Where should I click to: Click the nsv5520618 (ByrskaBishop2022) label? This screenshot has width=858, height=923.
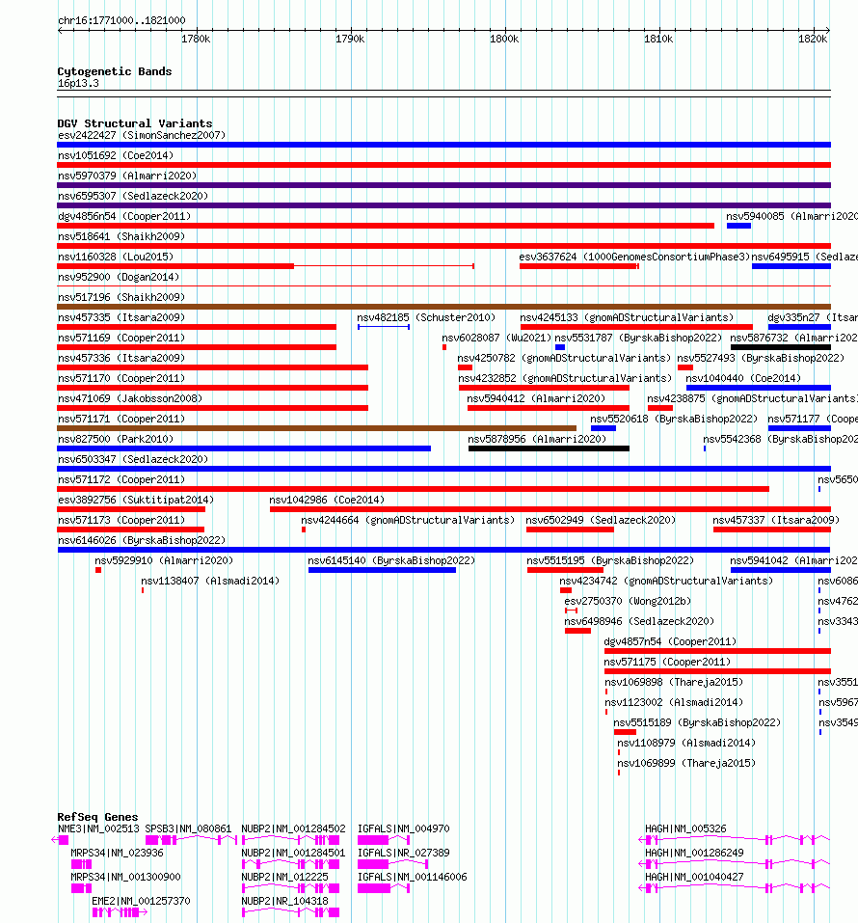(674, 420)
